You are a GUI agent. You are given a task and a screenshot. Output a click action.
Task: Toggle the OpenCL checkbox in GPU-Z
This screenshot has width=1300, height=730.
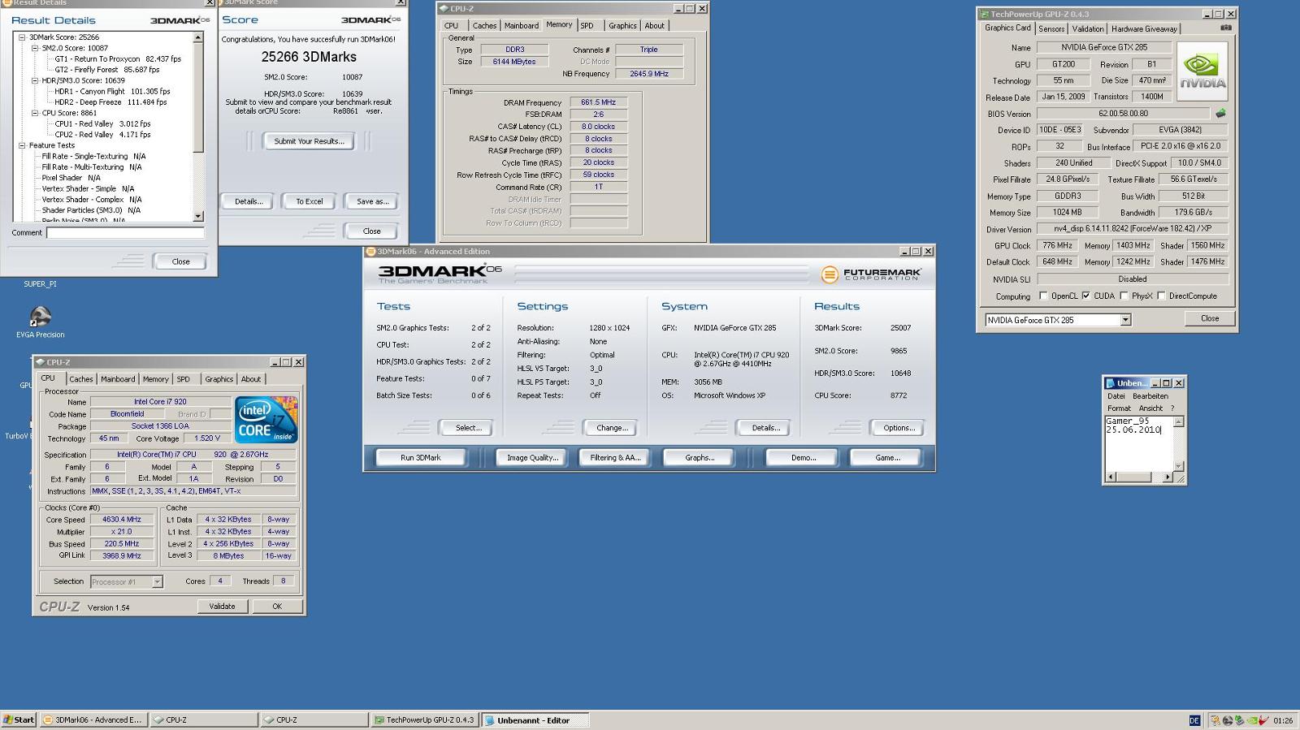[x=1044, y=296]
